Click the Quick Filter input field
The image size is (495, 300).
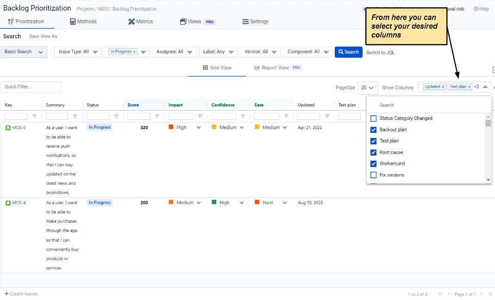pyautogui.click(x=31, y=87)
